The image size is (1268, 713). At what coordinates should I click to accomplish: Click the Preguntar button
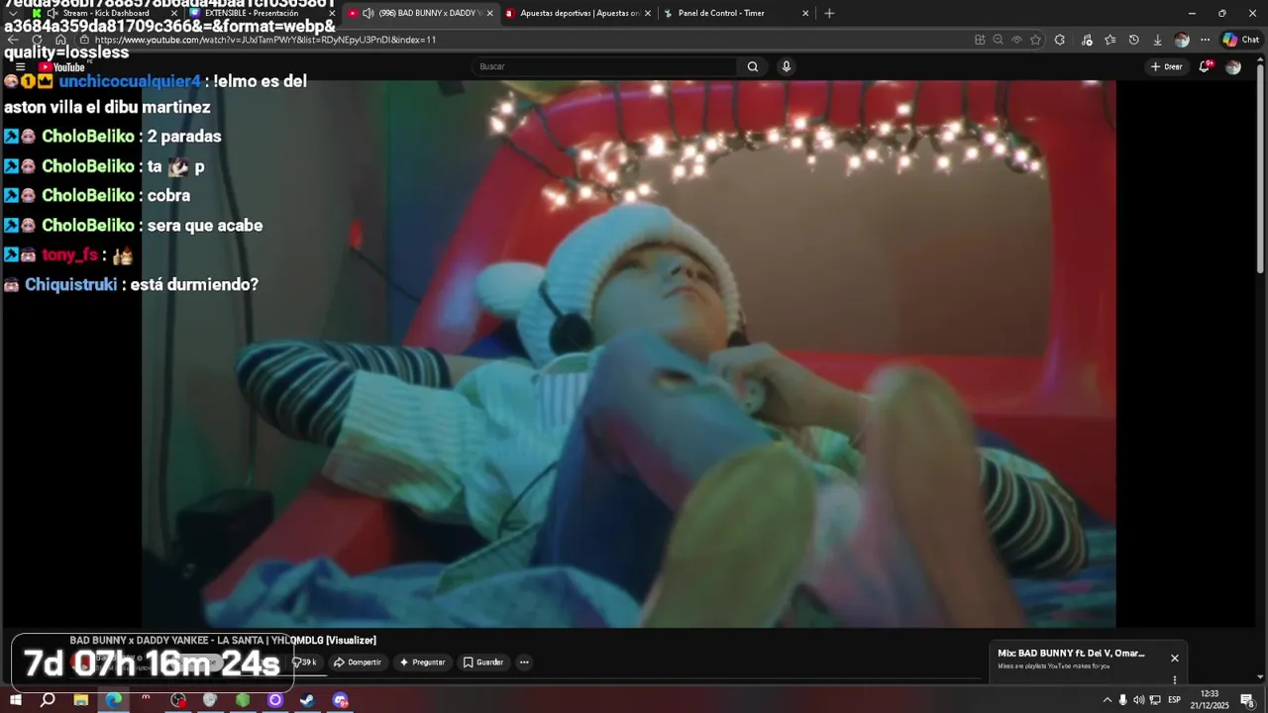[422, 662]
